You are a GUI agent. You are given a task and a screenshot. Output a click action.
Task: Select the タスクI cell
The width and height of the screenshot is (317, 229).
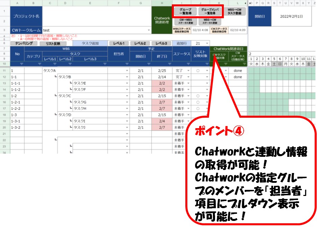[x=90, y=121]
